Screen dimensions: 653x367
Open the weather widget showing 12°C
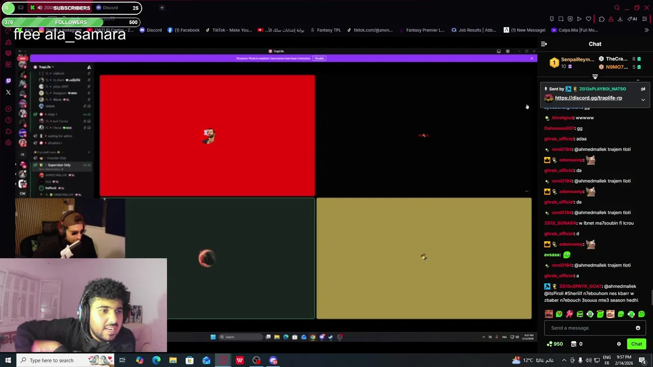(533, 360)
